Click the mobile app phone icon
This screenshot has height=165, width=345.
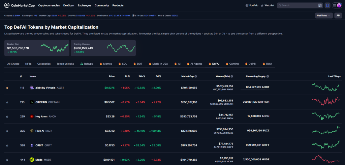pos(327,5)
